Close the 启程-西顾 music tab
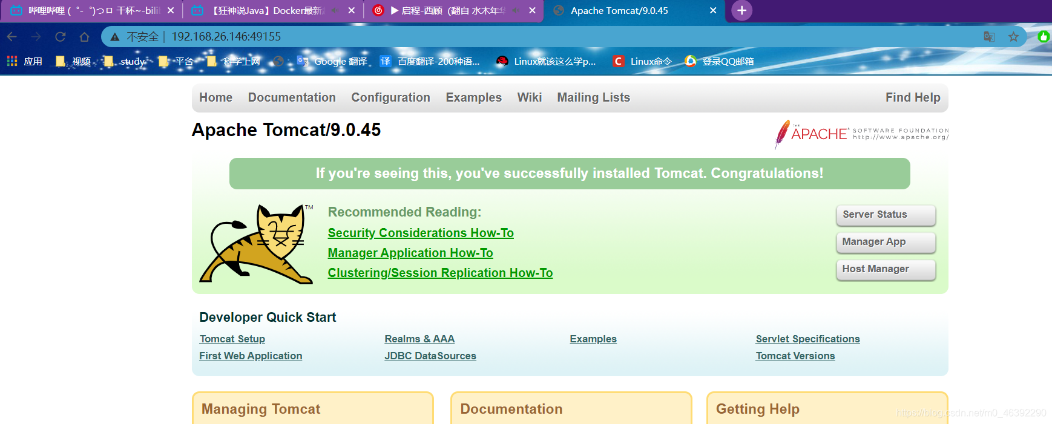This screenshot has height=424, width=1052. point(532,10)
